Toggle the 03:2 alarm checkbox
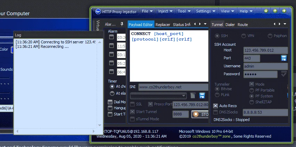The width and height of the screenshot is (296, 147). [x=112, y=37]
